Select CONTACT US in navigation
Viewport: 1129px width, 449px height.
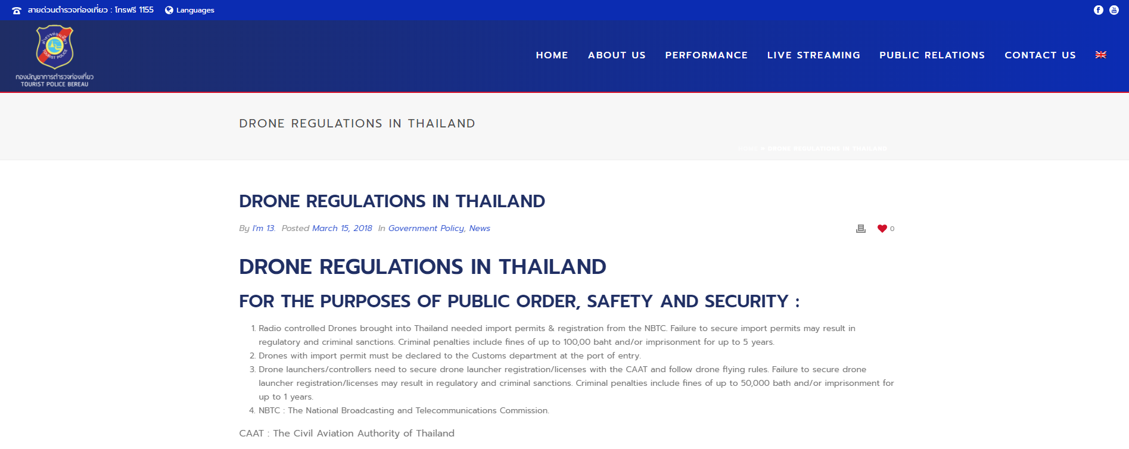(1040, 55)
